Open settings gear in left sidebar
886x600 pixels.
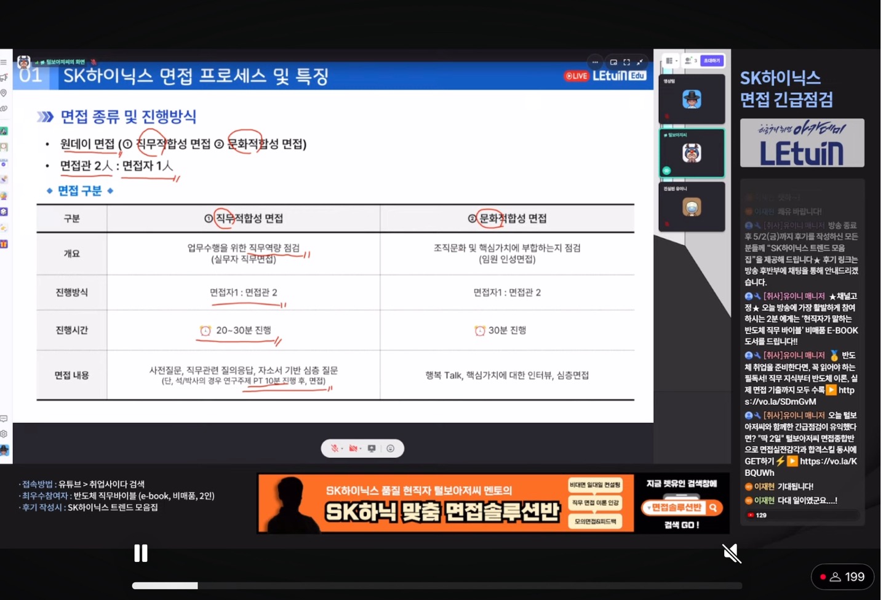tap(4, 434)
